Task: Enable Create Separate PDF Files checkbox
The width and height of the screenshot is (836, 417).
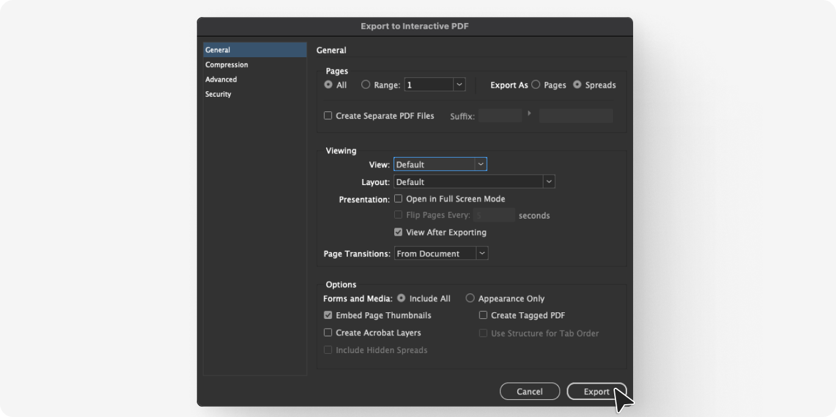Action: [x=328, y=116]
